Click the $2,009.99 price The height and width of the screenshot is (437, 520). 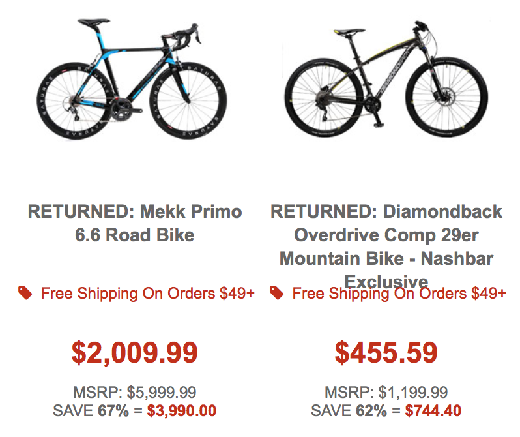click(135, 352)
